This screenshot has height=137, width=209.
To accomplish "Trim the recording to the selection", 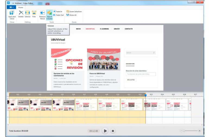I will point(34,14).
